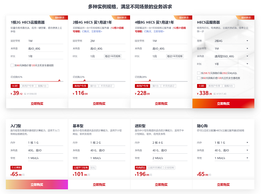Click the sold progress bar on the 1核2G card
Screen dimensions: 261x194
pos(37,81)
